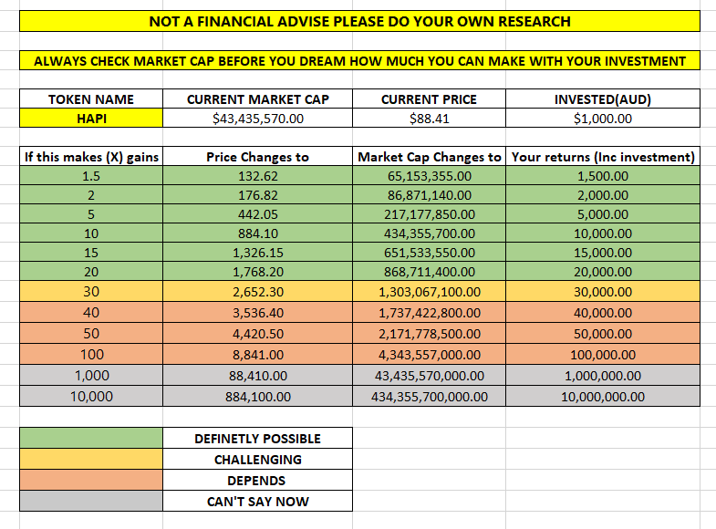The width and height of the screenshot is (716, 529).
Task: Click the 1,768.20 price cell
Action: click(257, 272)
